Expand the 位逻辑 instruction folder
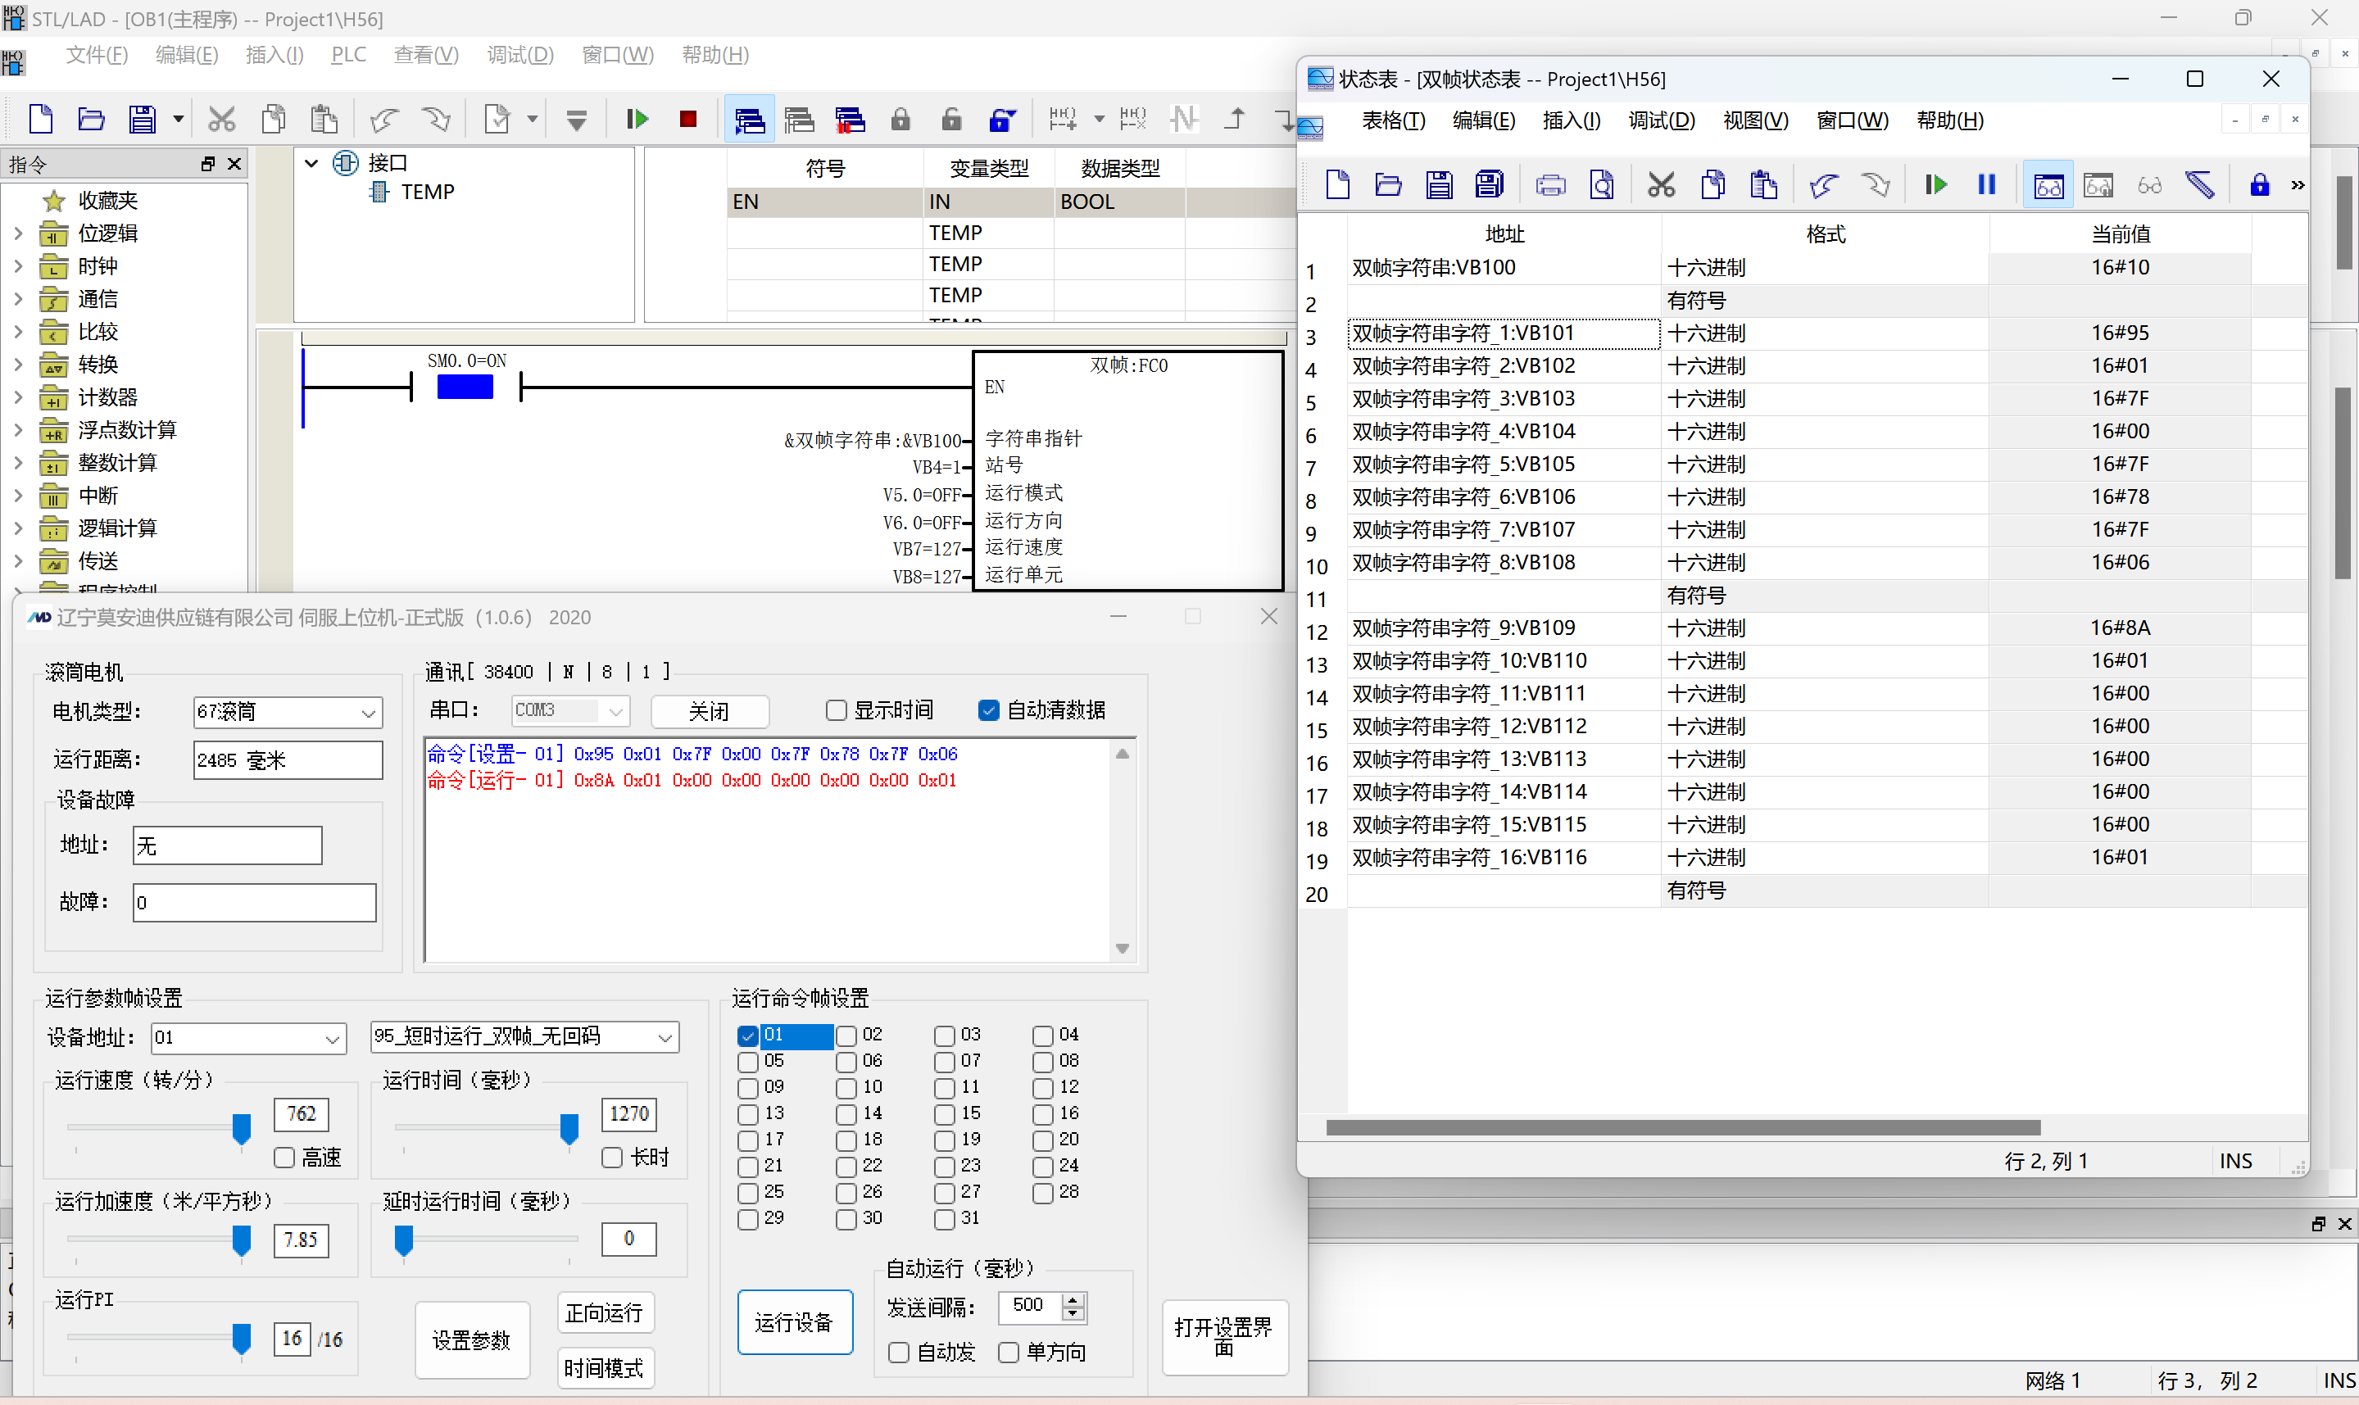Image resolution: width=2359 pixels, height=1405 pixels. point(18,233)
